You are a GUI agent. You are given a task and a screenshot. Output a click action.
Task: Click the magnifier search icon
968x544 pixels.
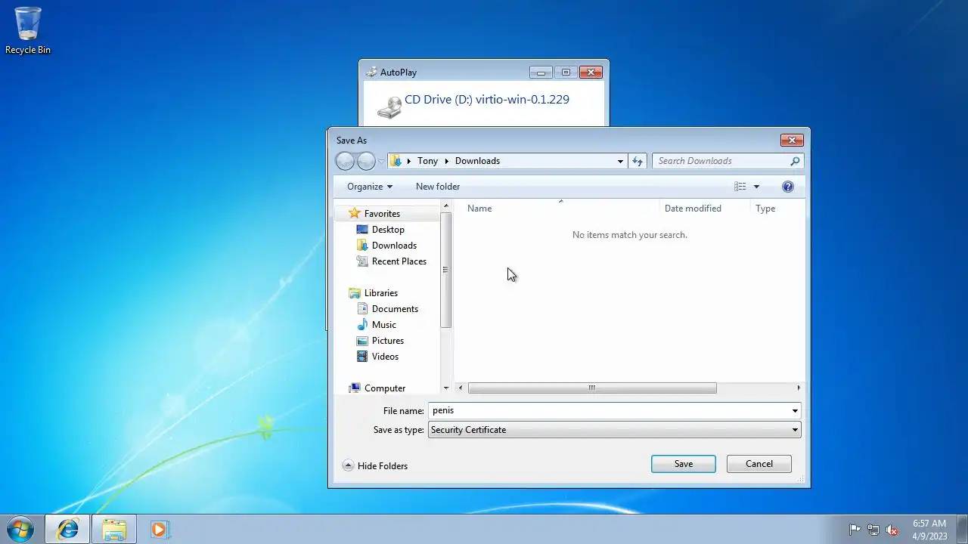point(795,161)
